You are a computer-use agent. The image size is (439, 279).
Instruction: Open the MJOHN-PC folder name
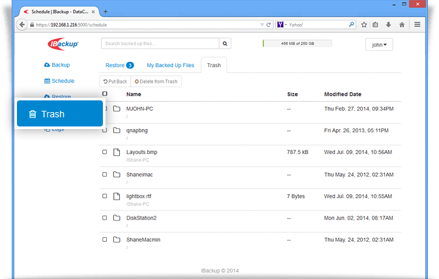(139, 109)
